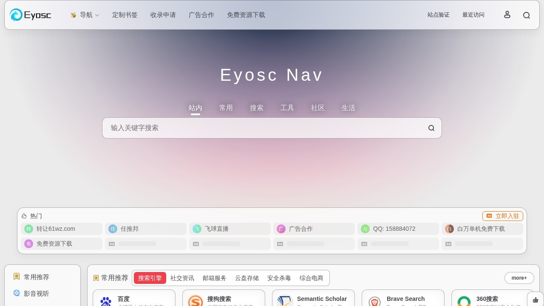The width and height of the screenshot is (544, 306).
Task: Click the Sogou search icon
Action: [x=195, y=301]
